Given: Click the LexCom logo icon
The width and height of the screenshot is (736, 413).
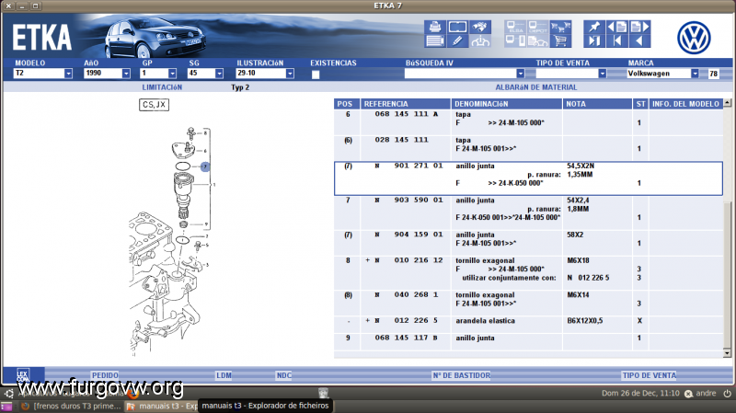Looking at the screenshot, I should (23, 375).
